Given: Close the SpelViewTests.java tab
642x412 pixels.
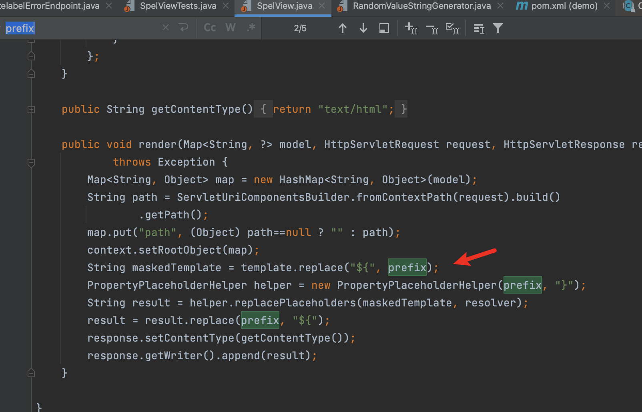Looking at the screenshot, I should pos(226,6).
